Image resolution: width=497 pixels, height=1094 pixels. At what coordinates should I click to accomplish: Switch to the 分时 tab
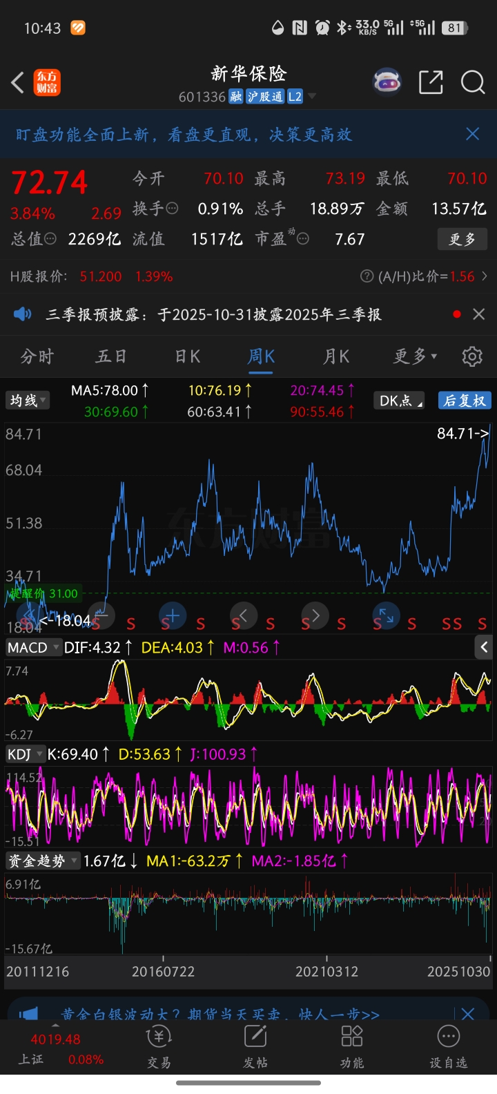pyautogui.click(x=37, y=356)
